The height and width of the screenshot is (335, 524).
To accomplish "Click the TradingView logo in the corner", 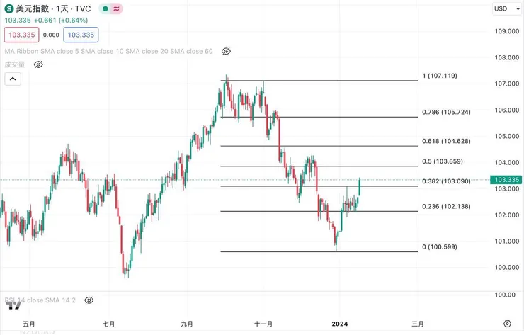I will pos(13,305).
